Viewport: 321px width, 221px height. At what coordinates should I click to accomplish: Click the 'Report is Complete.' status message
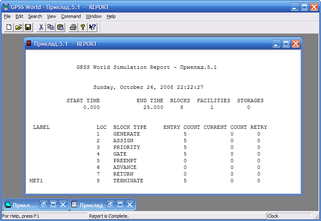click(x=109, y=216)
